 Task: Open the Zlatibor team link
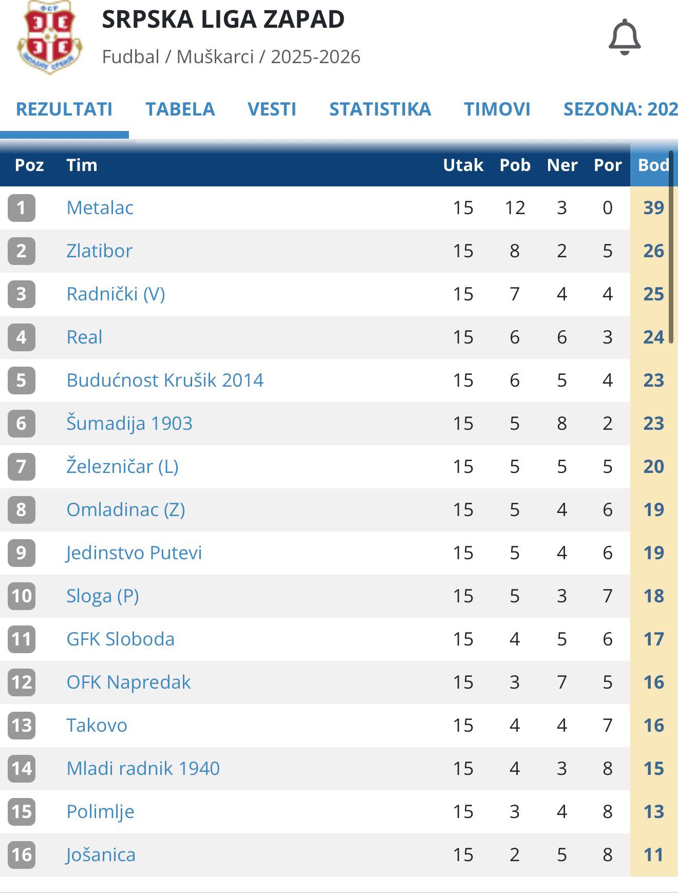coord(100,251)
